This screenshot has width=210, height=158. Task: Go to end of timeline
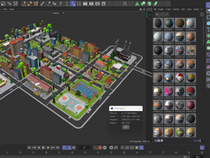coord(58,147)
